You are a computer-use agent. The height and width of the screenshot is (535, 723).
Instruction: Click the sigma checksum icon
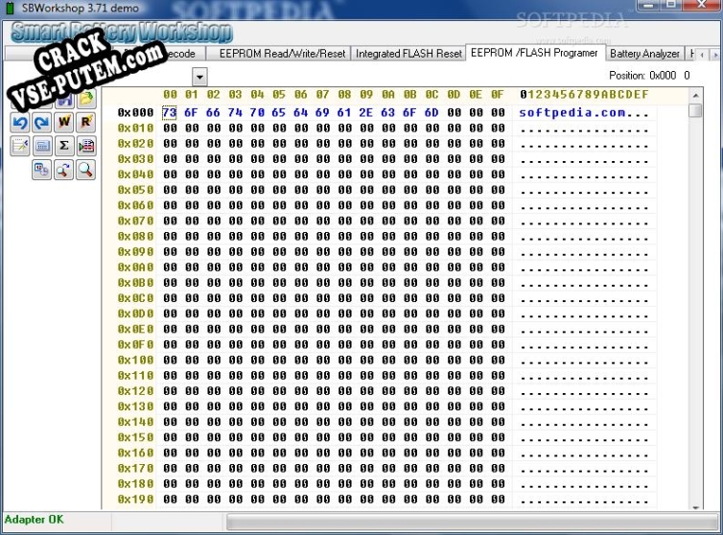[64, 146]
